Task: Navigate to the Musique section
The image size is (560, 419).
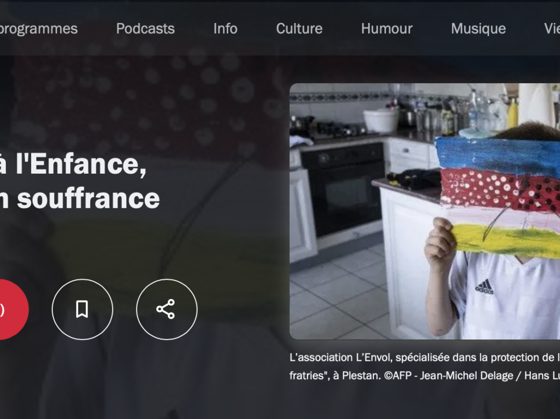Action: coord(479,29)
